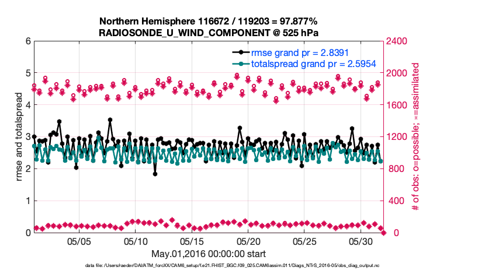Click the 'Northern Hemisphere' title line
The height and width of the screenshot is (274, 485).
coord(207,21)
